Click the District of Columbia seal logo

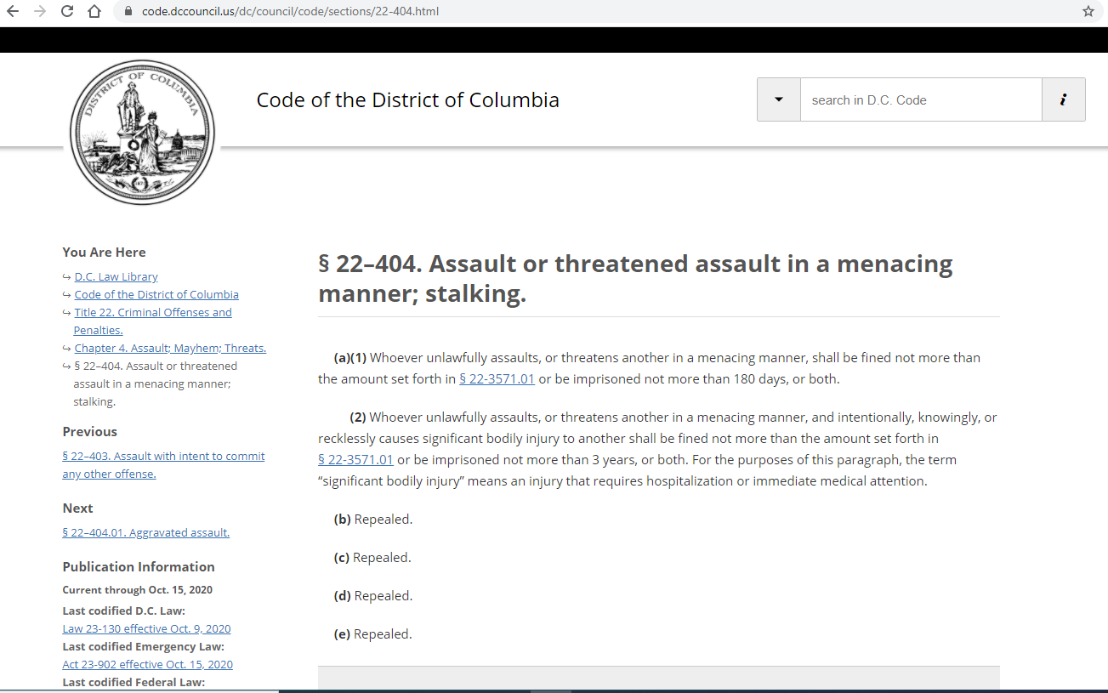coord(142,133)
